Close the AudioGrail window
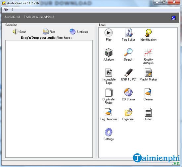Screen dimensions: 182x167 tap(174, 2)
